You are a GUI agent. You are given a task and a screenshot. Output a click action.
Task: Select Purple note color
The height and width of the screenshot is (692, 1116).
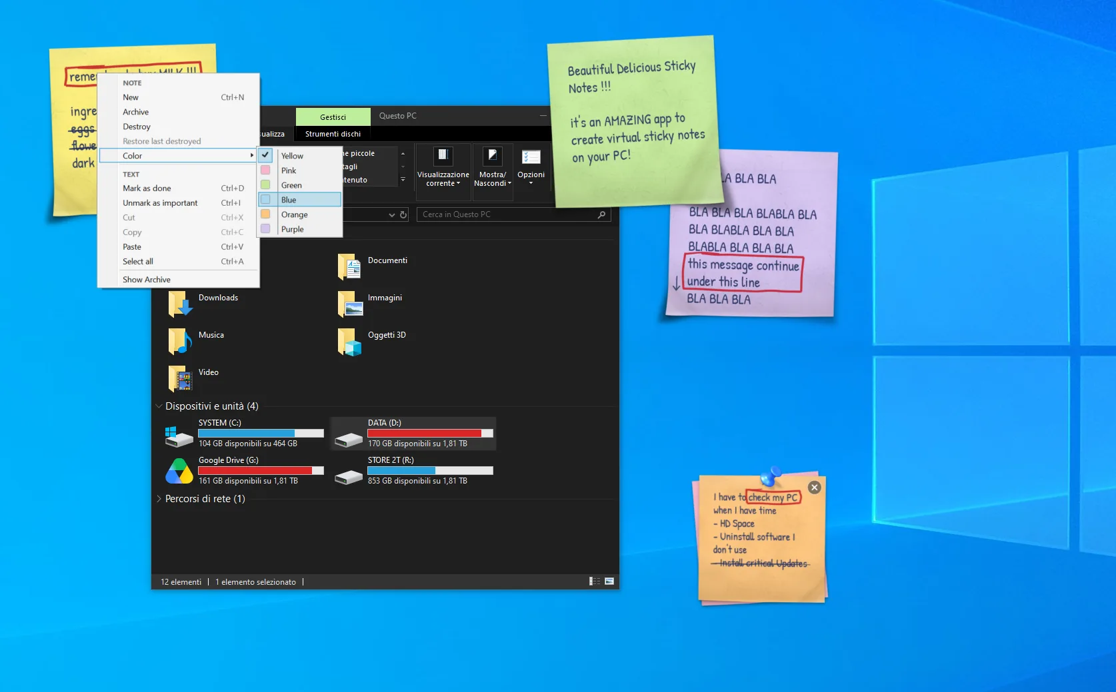[300, 229]
